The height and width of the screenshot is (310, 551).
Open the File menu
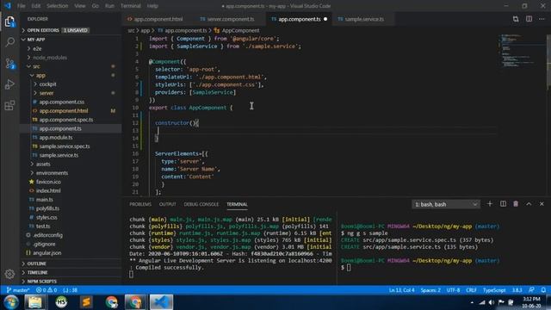point(21,6)
